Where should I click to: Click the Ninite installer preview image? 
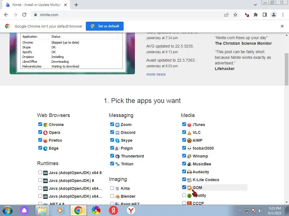point(72,53)
